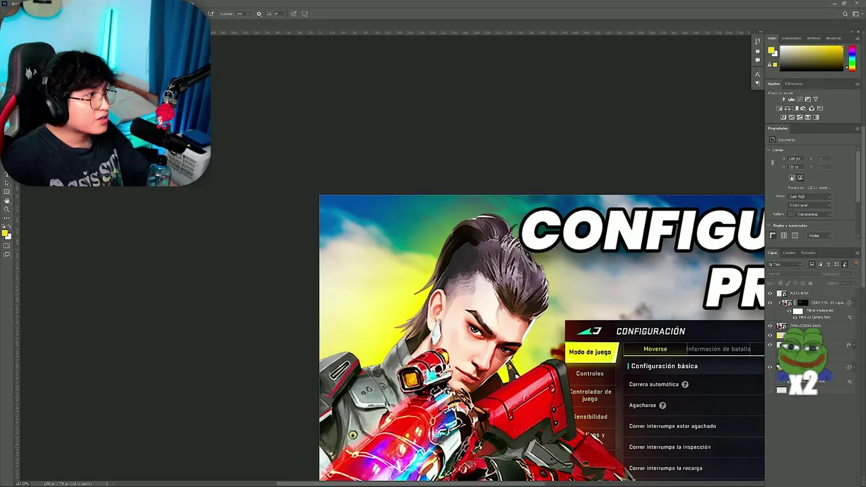Pick a hue on the rainbow slider
The height and width of the screenshot is (487, 866).
point(852,57)
